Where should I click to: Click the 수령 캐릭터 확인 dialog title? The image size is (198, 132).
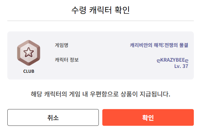(101, 10)
